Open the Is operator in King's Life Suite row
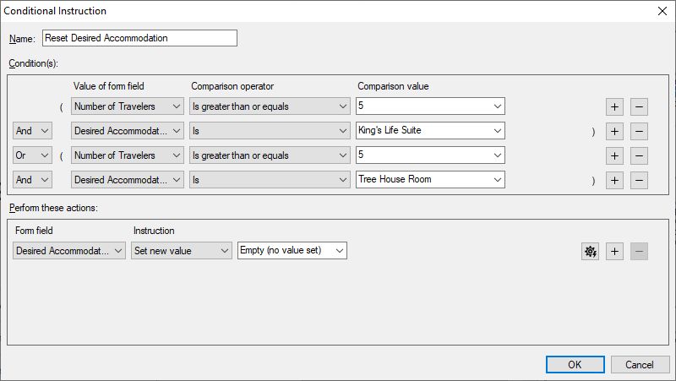Viewport: 676px width, 381px height. [x=269, y=131]
